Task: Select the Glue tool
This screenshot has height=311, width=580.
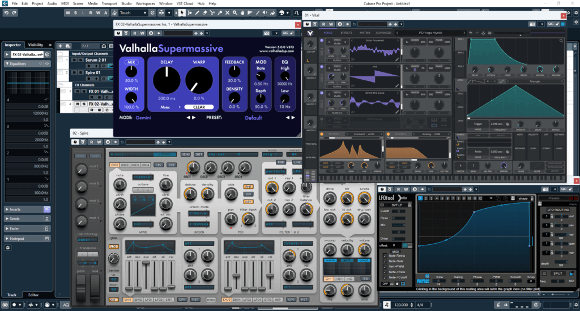Action: [220, 13]
